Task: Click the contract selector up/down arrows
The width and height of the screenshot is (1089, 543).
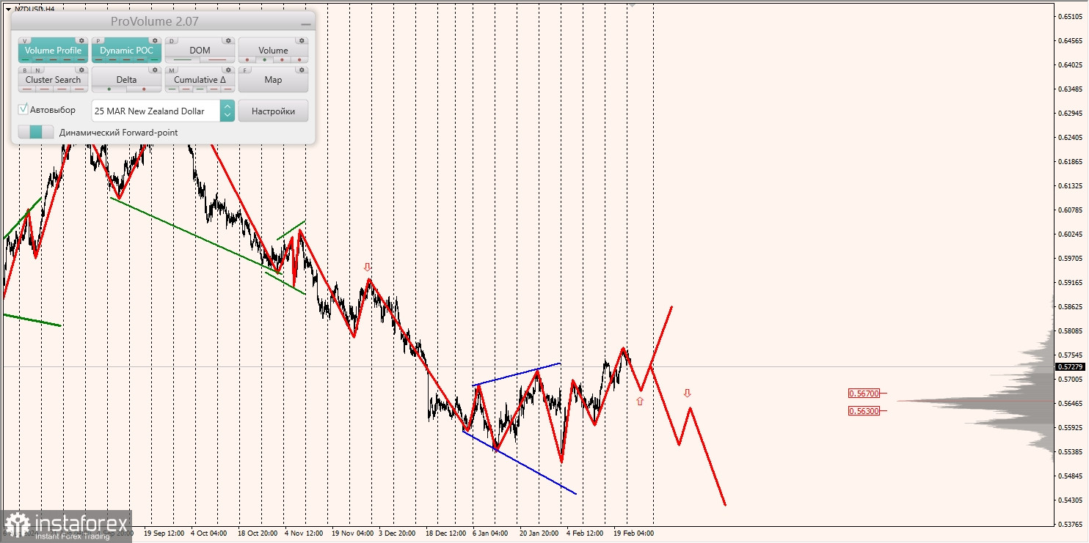Action: [227, 111]
